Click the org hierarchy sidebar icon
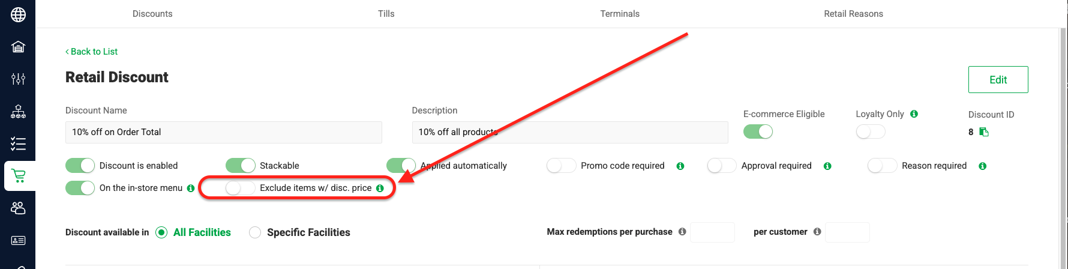Screen dimensions: 1068x269 (18, 112)
